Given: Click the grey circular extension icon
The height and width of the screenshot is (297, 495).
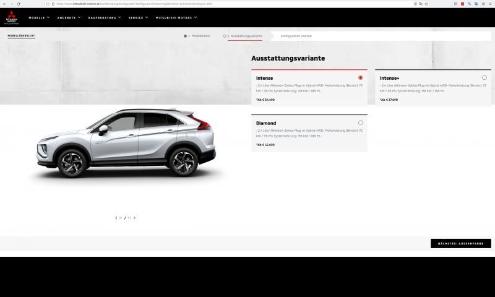Looking at the screenshot, I should [483, 4].
